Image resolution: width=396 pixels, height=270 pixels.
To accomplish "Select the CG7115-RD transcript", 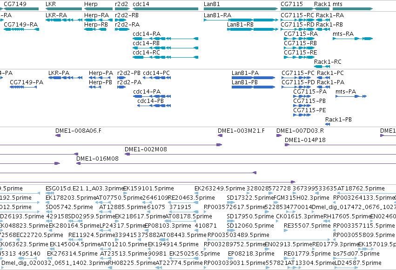I will pyautogui.click(x=298, y=29).
